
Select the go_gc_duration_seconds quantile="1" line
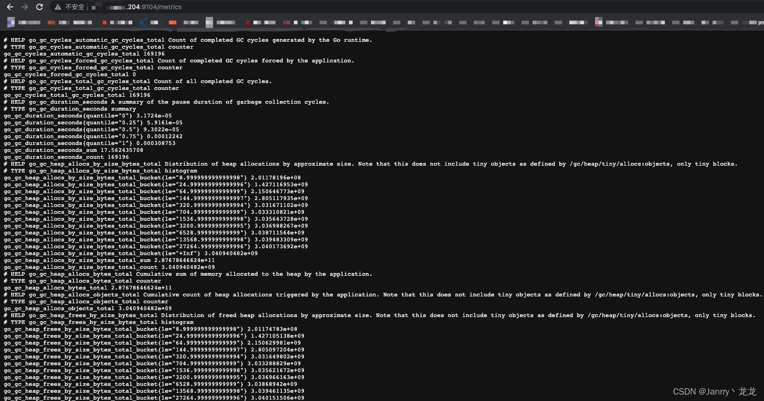pos(90,144)
